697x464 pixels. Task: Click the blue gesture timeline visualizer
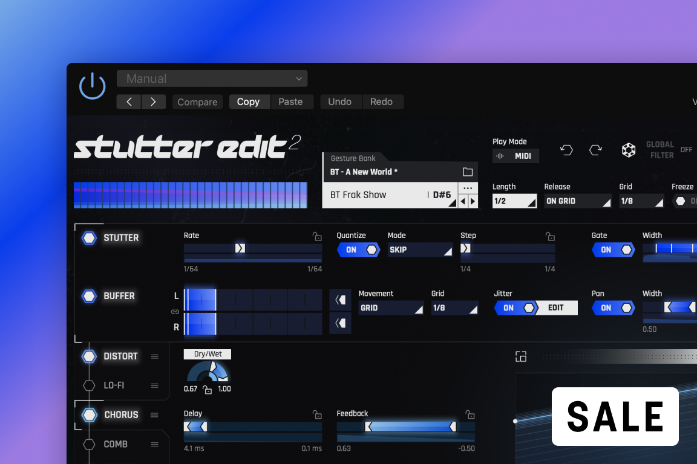191,195
